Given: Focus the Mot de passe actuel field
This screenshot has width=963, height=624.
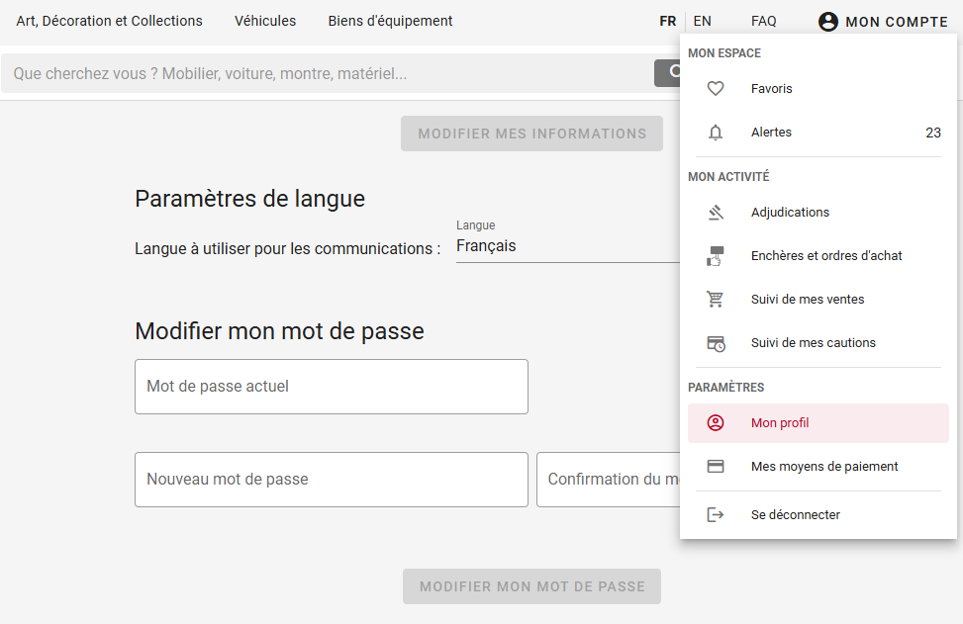Looking at the screenshot, I should [332, 387].
